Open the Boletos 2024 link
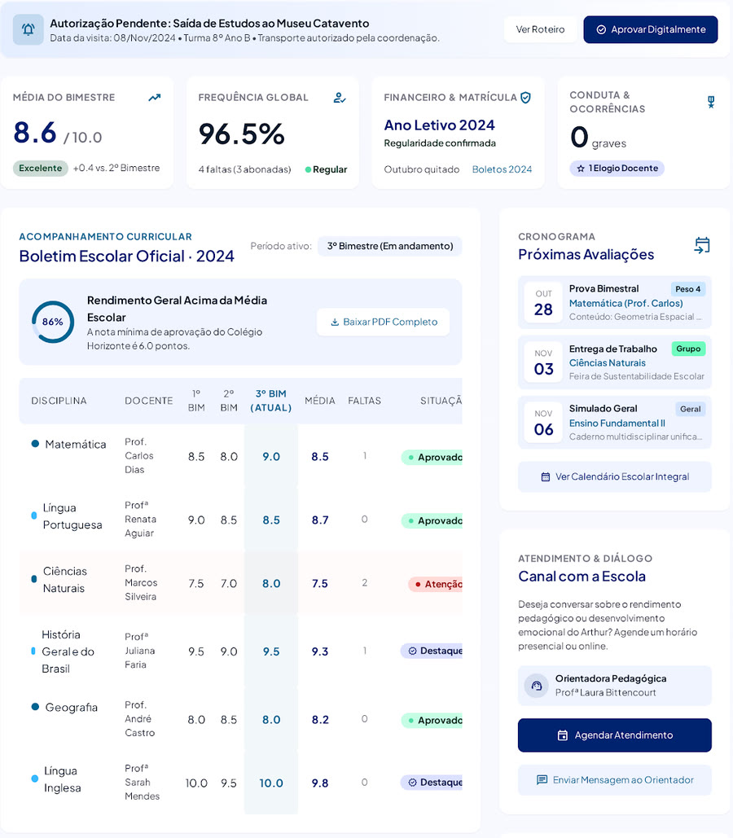The width and height of the screenshot is (733, 838). click(502, 169)
